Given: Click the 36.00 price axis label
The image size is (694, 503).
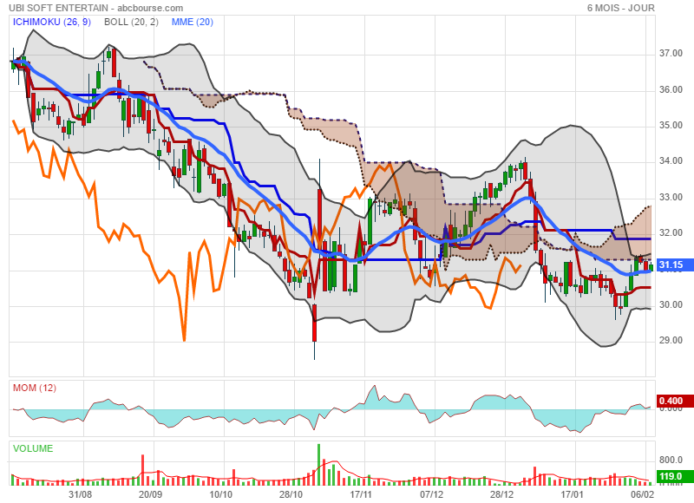Looking at the screenshot, I should 671,89.
